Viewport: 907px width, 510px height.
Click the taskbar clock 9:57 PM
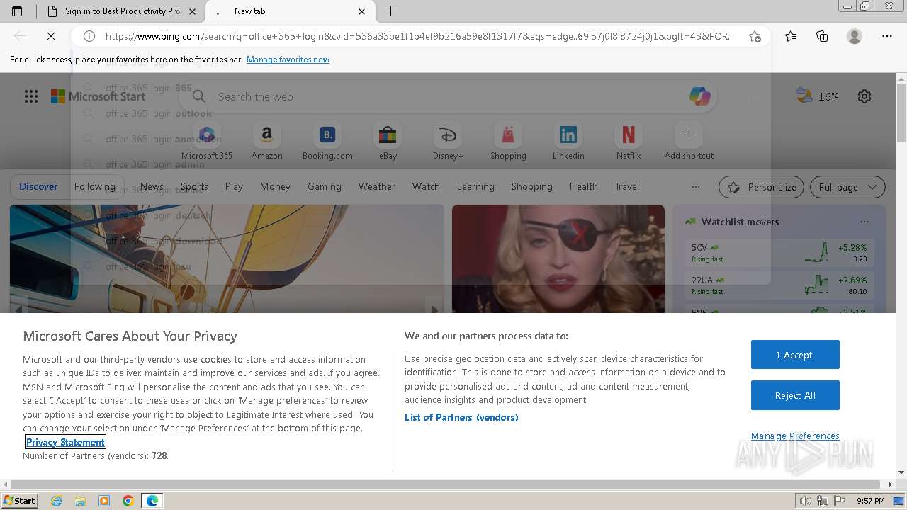(870, 501)
